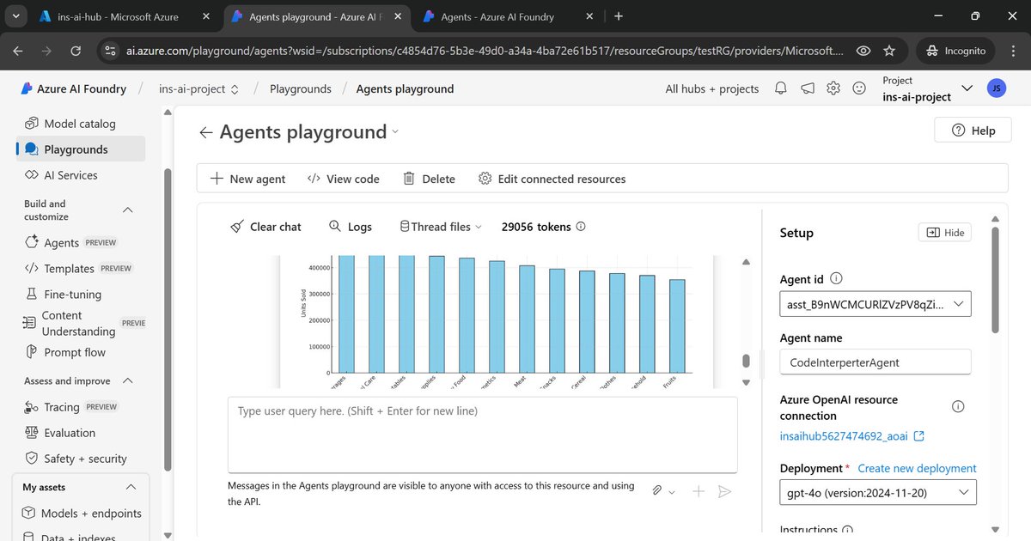This screenshot has height=541, width=1031.
Task: Click the Instructions info icon
Action: [848, 531]
